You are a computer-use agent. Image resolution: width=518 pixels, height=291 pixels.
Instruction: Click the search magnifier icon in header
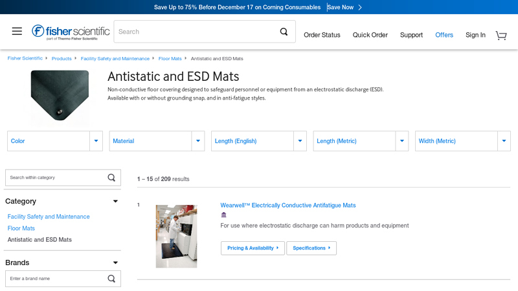point(284,32)
